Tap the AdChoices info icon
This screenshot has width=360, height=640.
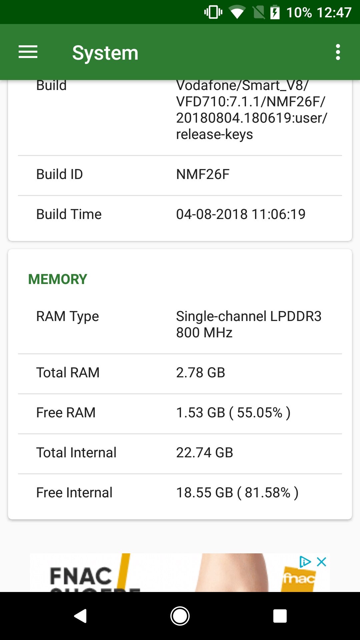pos(305,562)
